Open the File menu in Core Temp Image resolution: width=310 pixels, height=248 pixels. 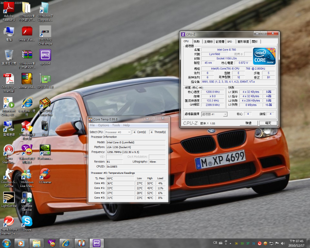[93, 125]
